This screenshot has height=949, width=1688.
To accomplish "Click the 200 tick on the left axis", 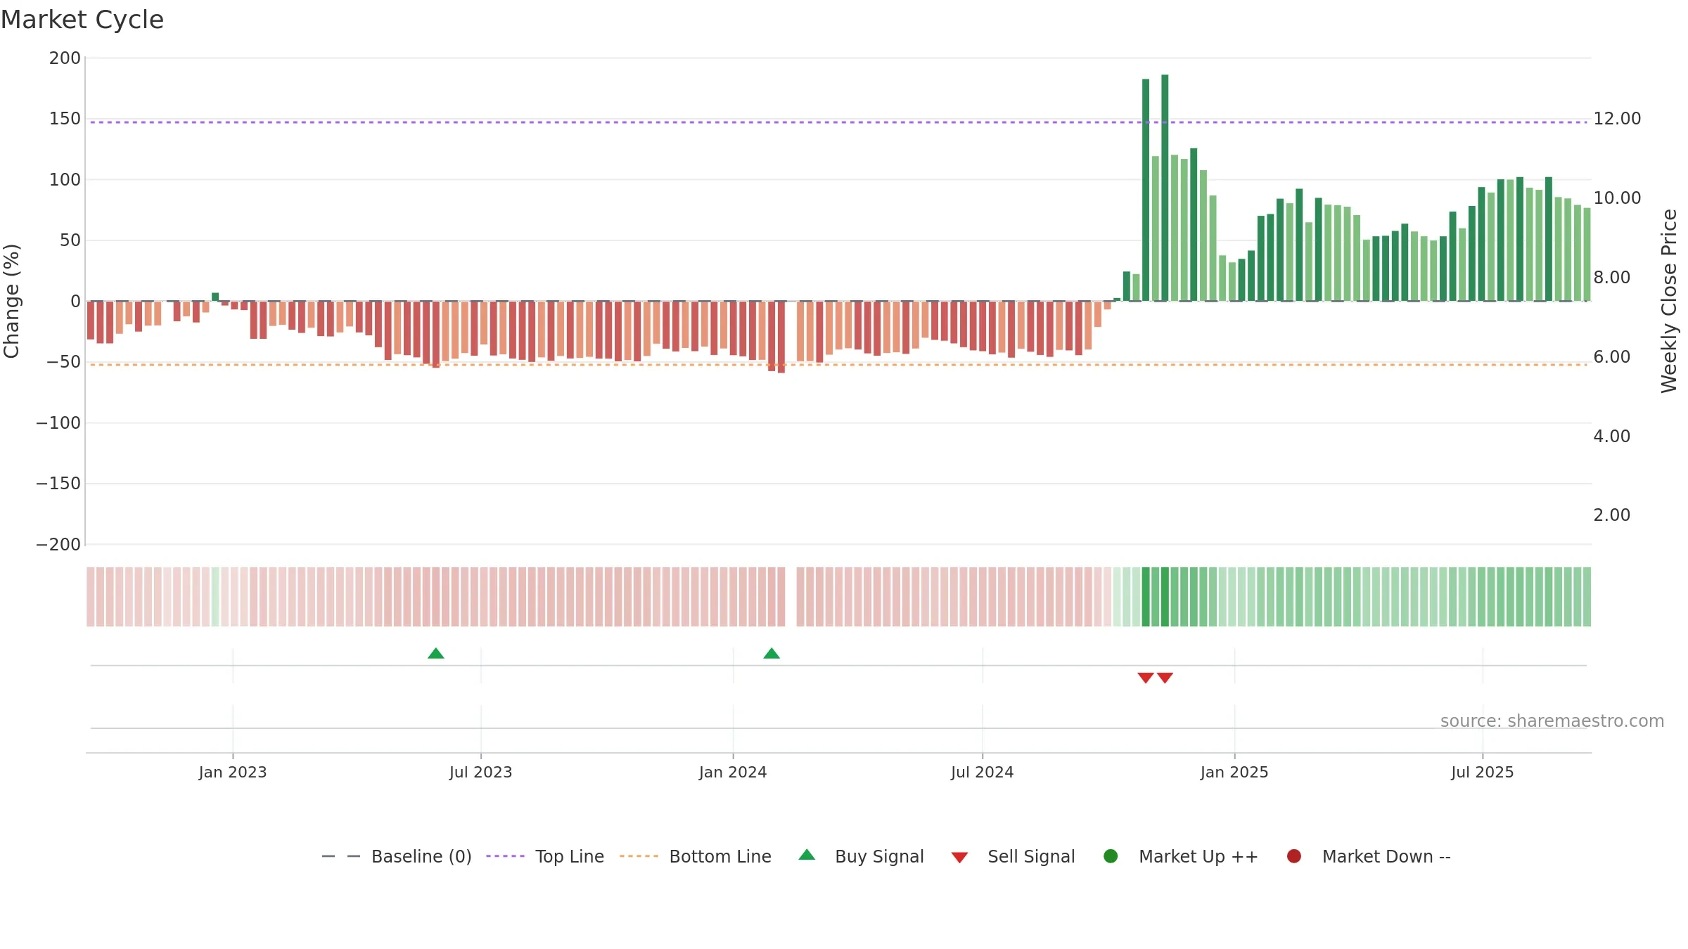I will click(65, 58).
